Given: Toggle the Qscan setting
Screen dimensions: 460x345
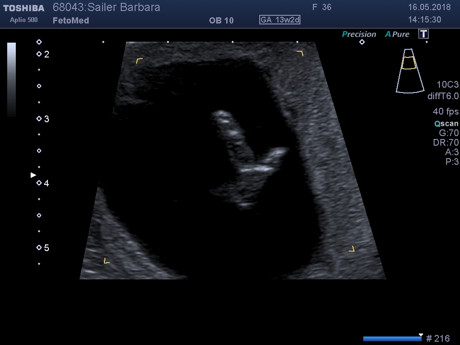Looking at the screenshot, I should pos(446,124).
